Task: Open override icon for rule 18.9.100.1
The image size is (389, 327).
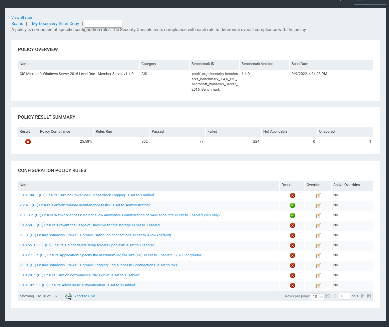Action: 318,195
